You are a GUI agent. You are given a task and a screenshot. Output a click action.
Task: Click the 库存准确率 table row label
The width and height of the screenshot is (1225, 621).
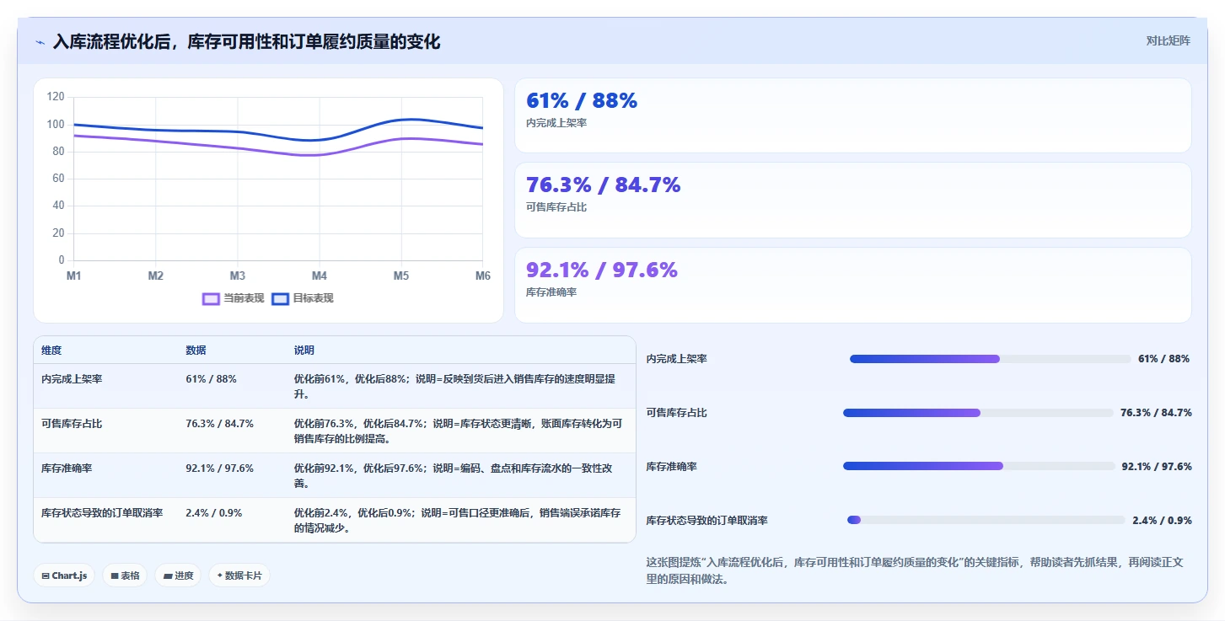(x=67, y=468)
